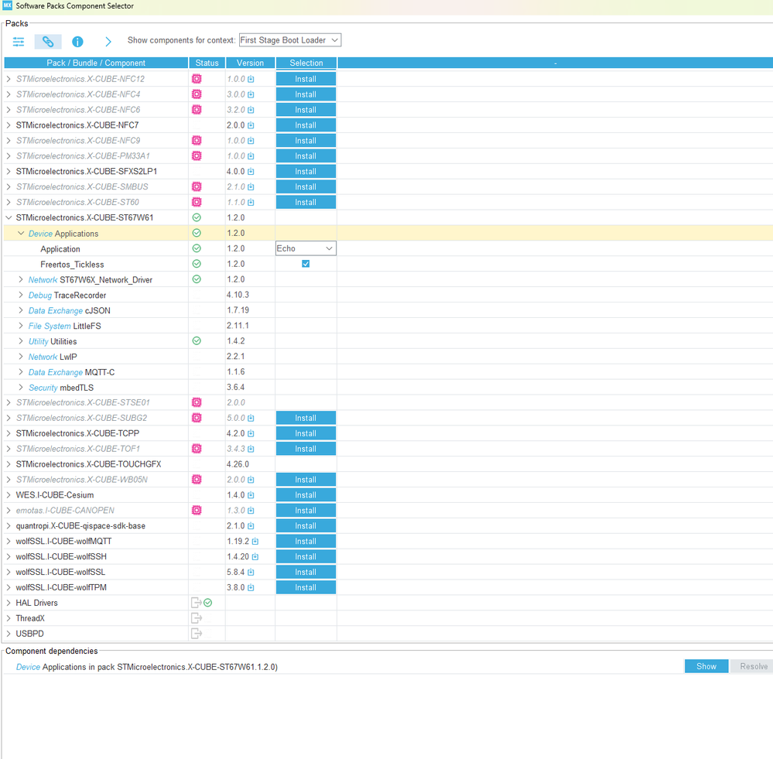Click green check status of X-CUBE-ST67W61 pack
The width and height of the screenshot is (773, 759).
click(x=197, y=217)
